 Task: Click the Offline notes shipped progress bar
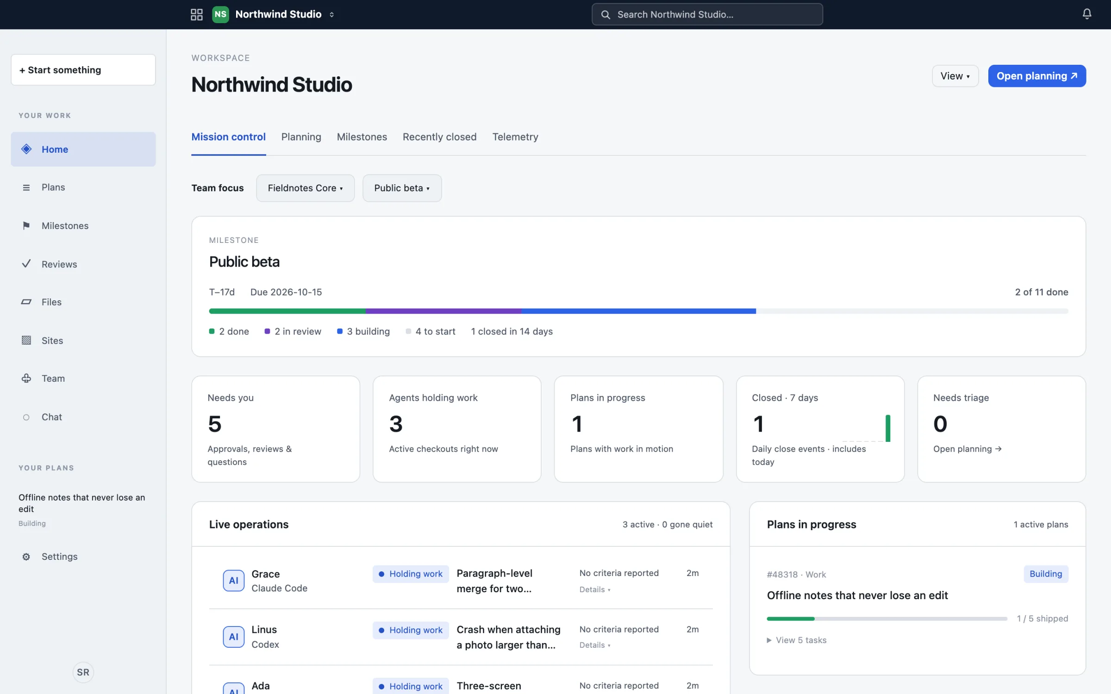pyautogui.click(x=887, y=619)
